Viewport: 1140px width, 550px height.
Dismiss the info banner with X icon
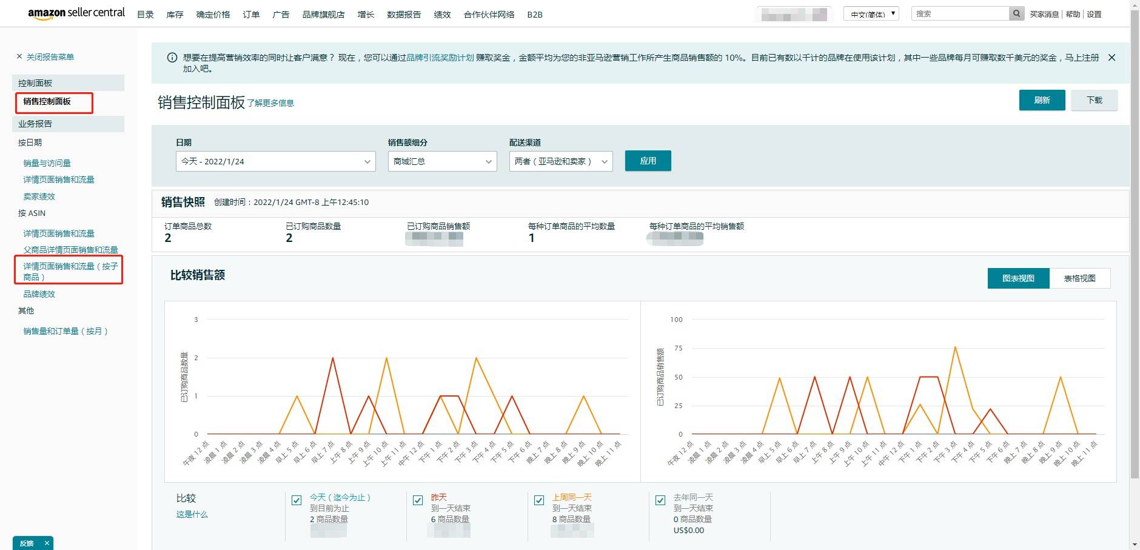1111,58
